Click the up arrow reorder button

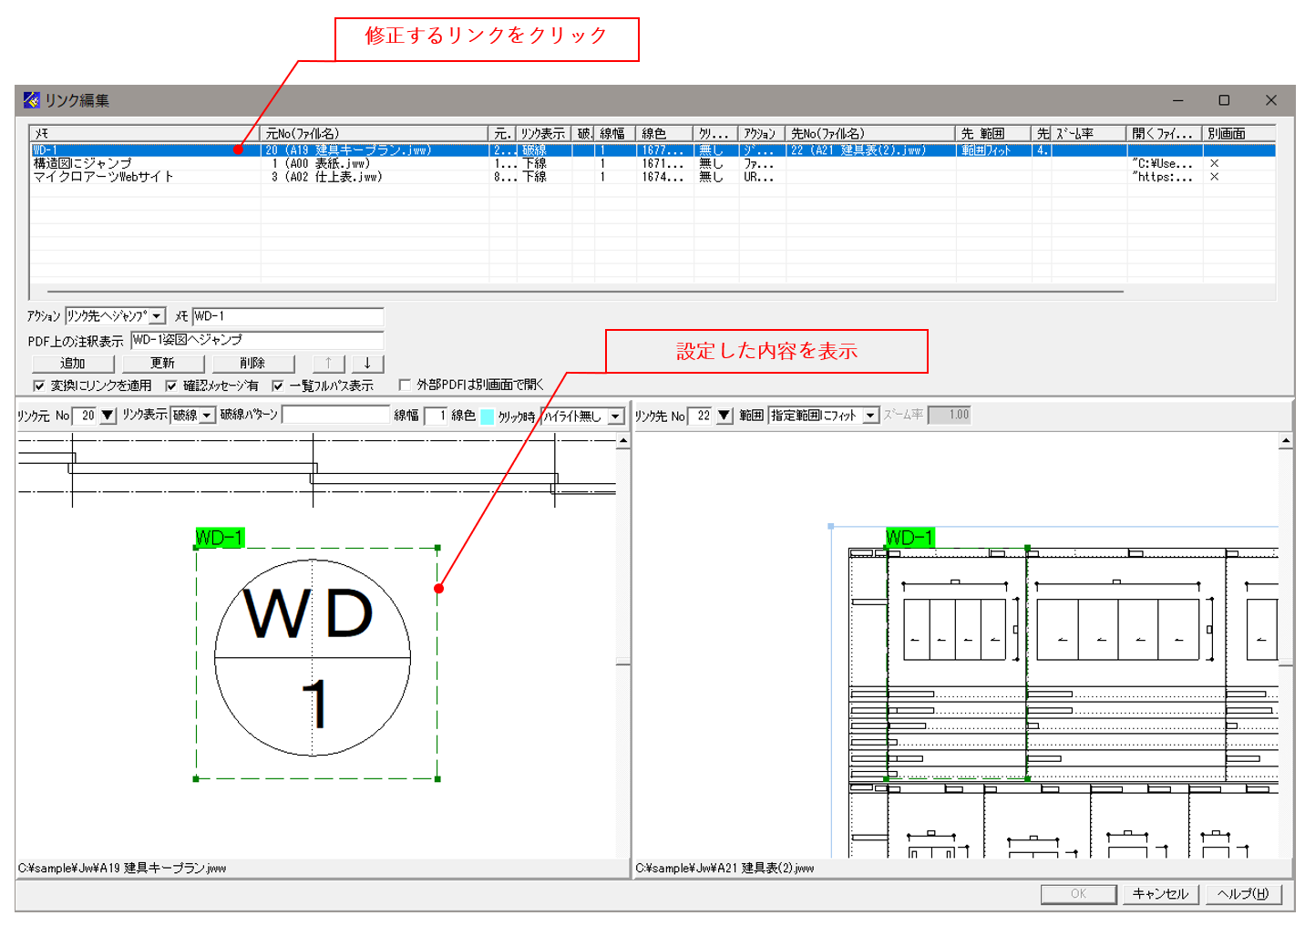point(328,363)
